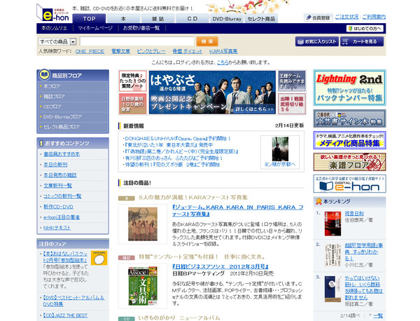Switch to the 本 tab
Image resolution: width=420 pixels, height=321 pixels.
click(x=123, y=18)
